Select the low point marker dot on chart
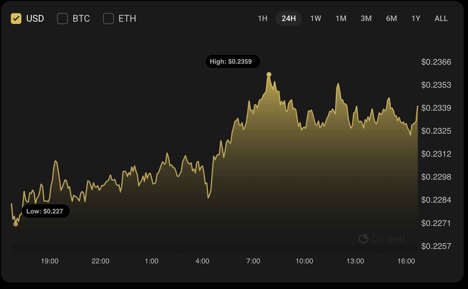 [15, 224]
